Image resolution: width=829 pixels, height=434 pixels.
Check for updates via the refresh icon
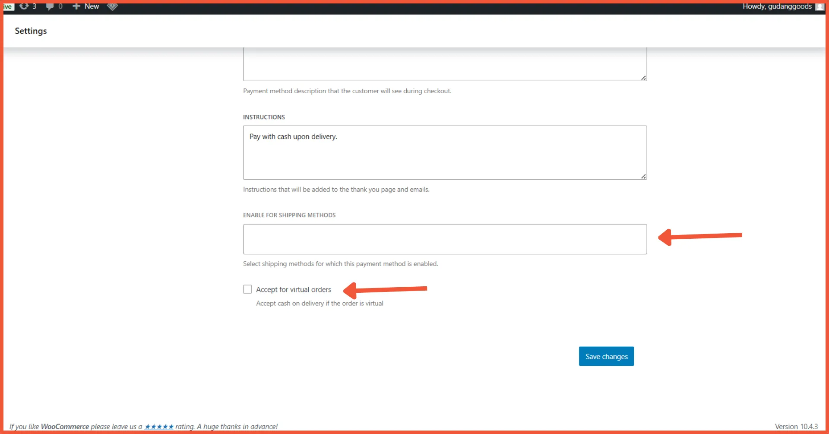(x=25, y=6)
